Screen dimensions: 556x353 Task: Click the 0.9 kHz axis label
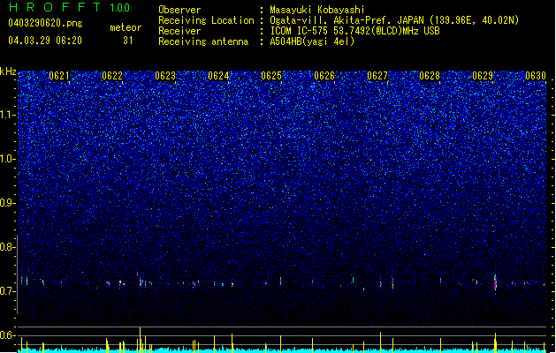7,203
